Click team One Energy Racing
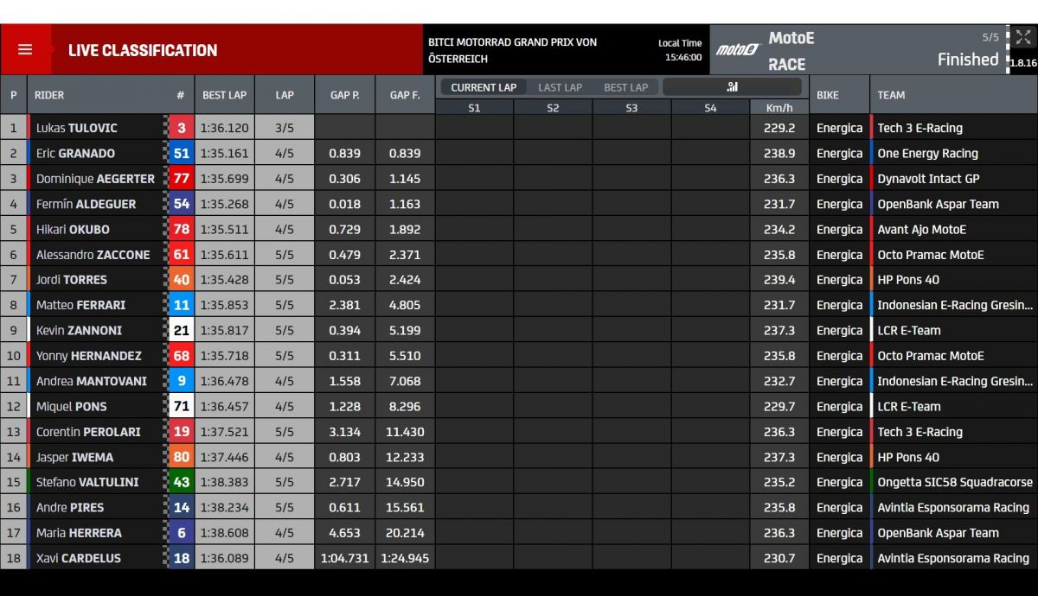1038x596 pixels. 927,153
